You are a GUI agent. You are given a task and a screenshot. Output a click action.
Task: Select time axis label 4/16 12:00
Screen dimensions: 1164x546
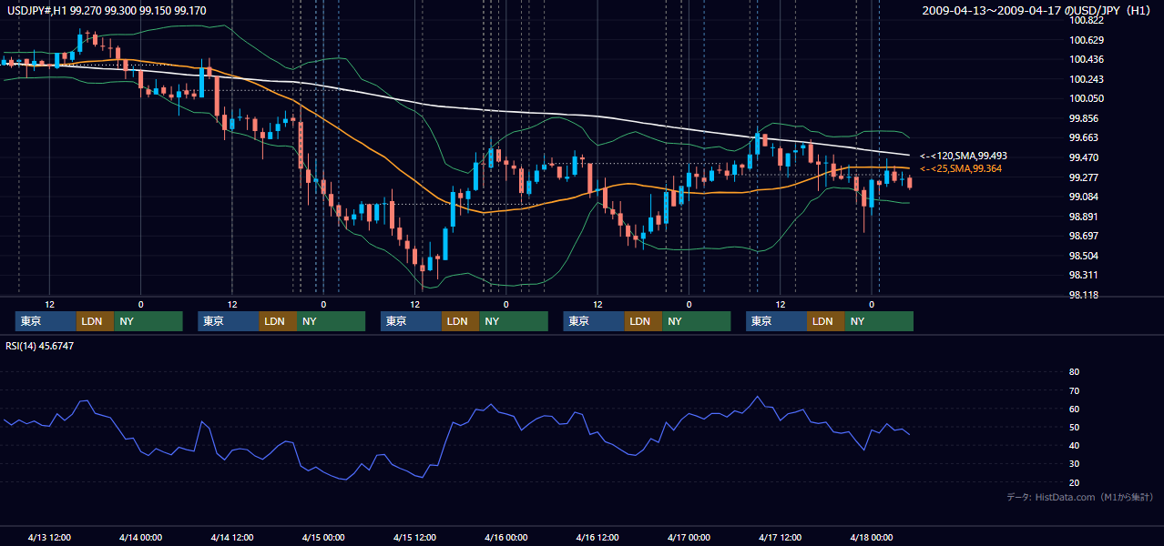[x=597, y=538]
